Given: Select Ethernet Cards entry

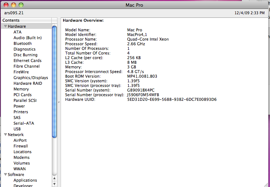Looking at the screenshot, I should click(27, 61).
